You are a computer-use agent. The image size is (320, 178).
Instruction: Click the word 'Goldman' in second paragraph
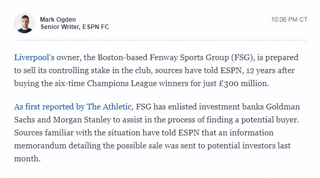click(283, 107)
